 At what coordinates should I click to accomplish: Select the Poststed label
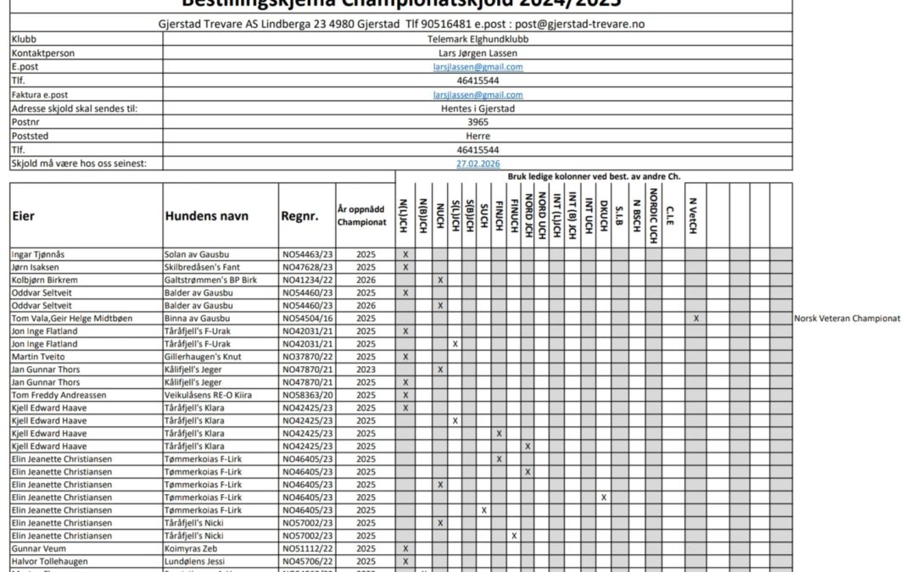[31, 136]
